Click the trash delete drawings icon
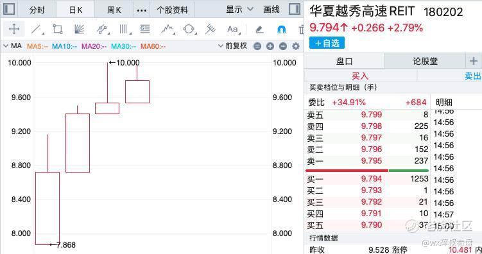Image resolution: width=482 pixels, height=254 pixels. click(x=301, y=30)
